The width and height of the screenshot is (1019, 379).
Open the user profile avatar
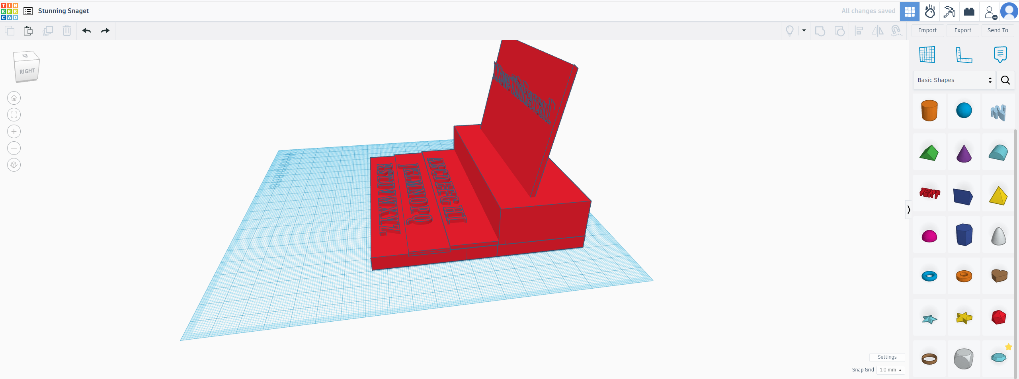click(x=1009, y=12)
